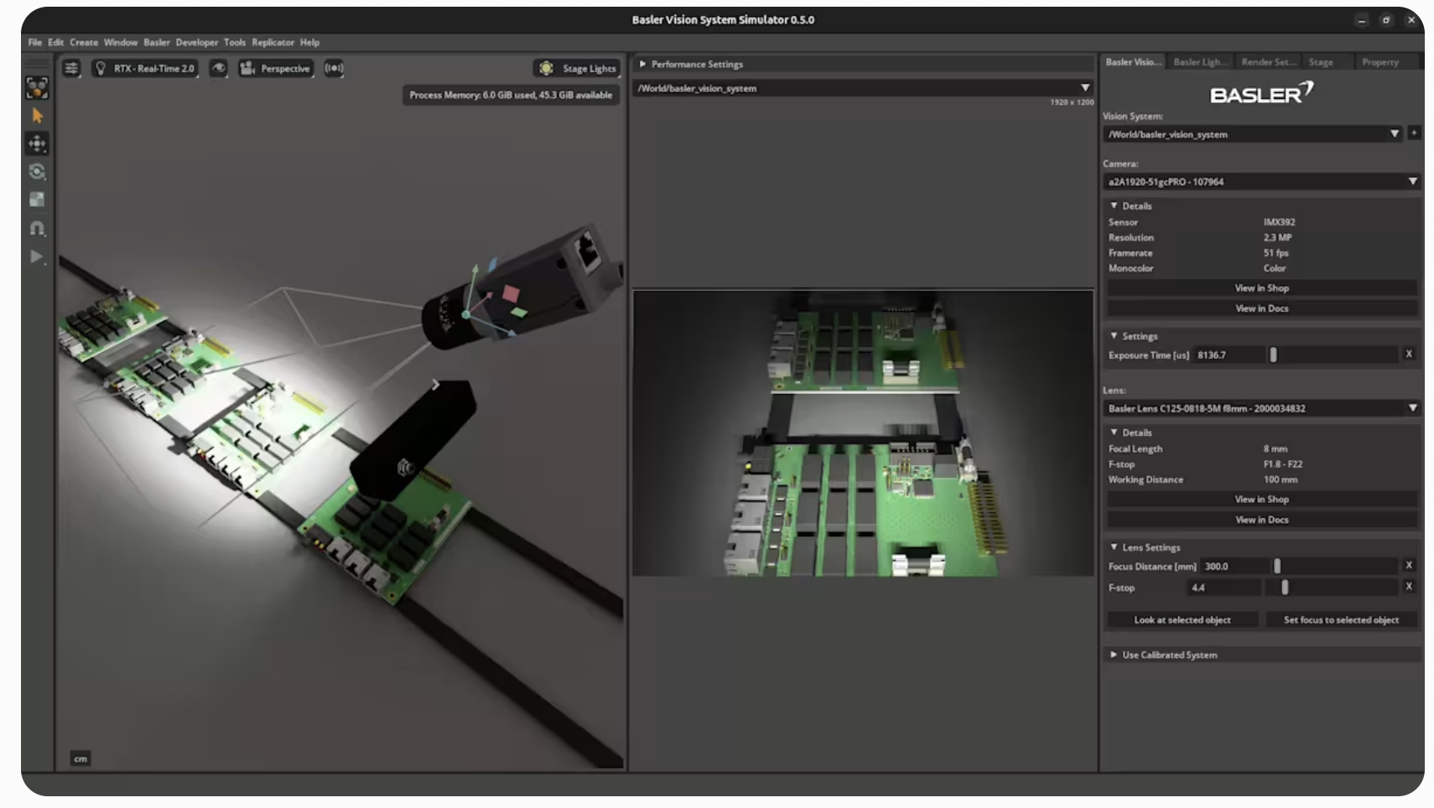Click the IMX392 sensor value

coord(1279,222)
